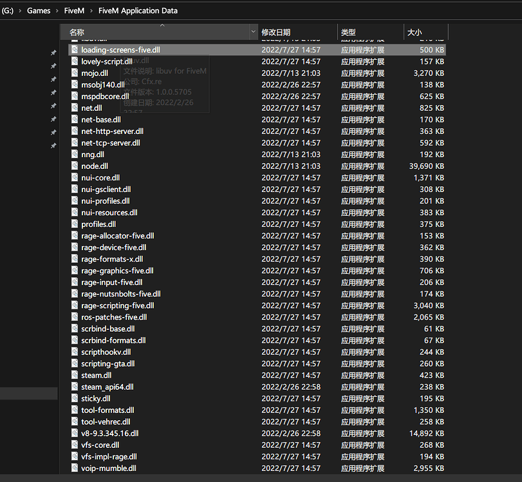Select the v8-9.3.345.16.dll icon
Image resolution: width=522 pixels, height=482 pixels.
73,433
